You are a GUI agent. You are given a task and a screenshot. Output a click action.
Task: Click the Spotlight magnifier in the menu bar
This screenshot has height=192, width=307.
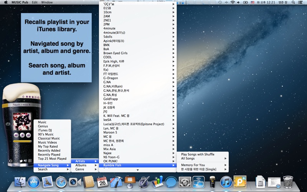pyautogui.click(x=293, y=2)
